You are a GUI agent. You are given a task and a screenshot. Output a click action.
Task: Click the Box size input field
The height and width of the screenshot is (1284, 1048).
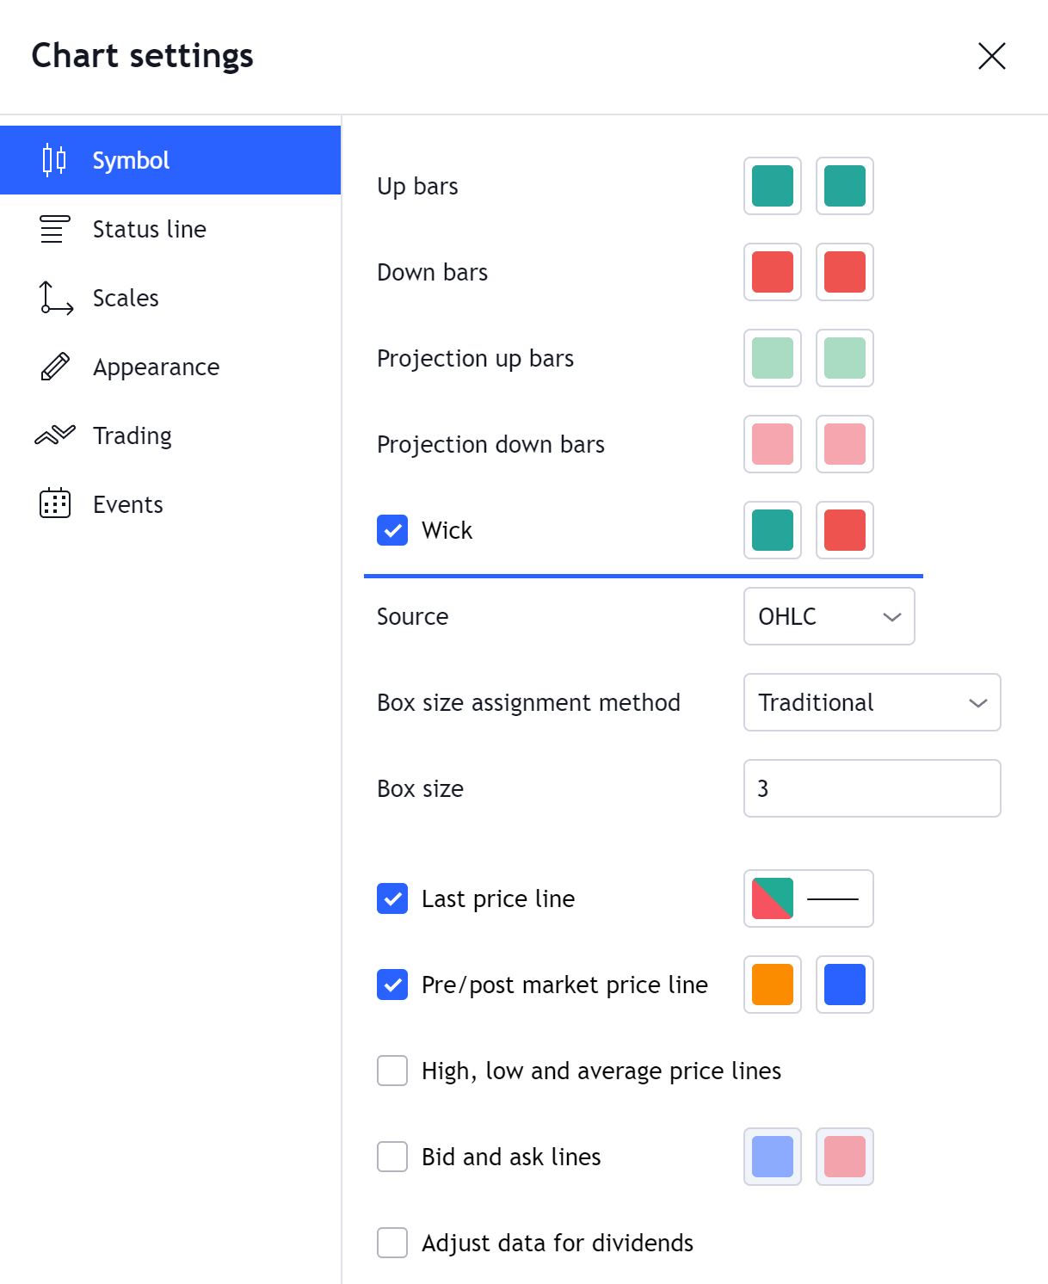(x=872, y=788)
